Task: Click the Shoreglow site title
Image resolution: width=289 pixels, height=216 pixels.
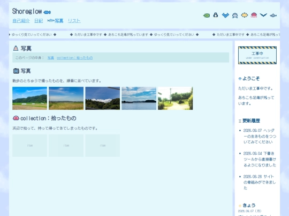Action: tap(27, 12)
